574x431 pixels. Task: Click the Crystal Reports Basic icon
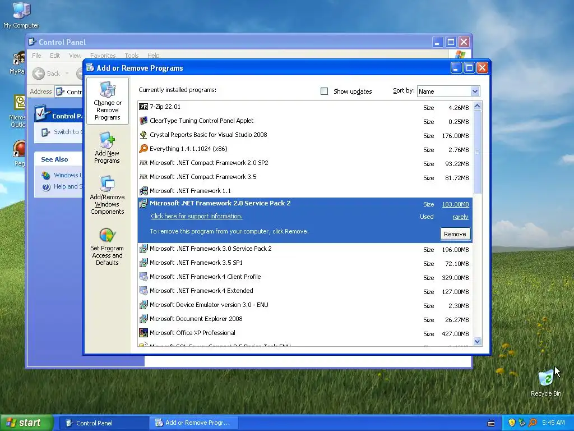point(143,135)
